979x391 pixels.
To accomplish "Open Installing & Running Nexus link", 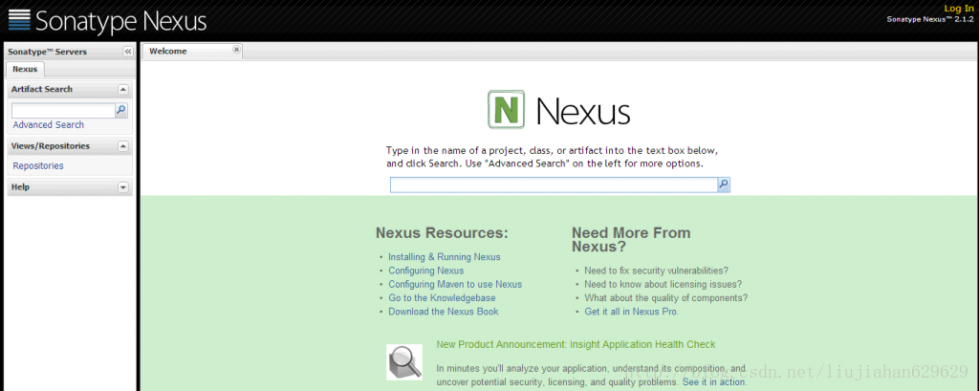I will 444,257.
